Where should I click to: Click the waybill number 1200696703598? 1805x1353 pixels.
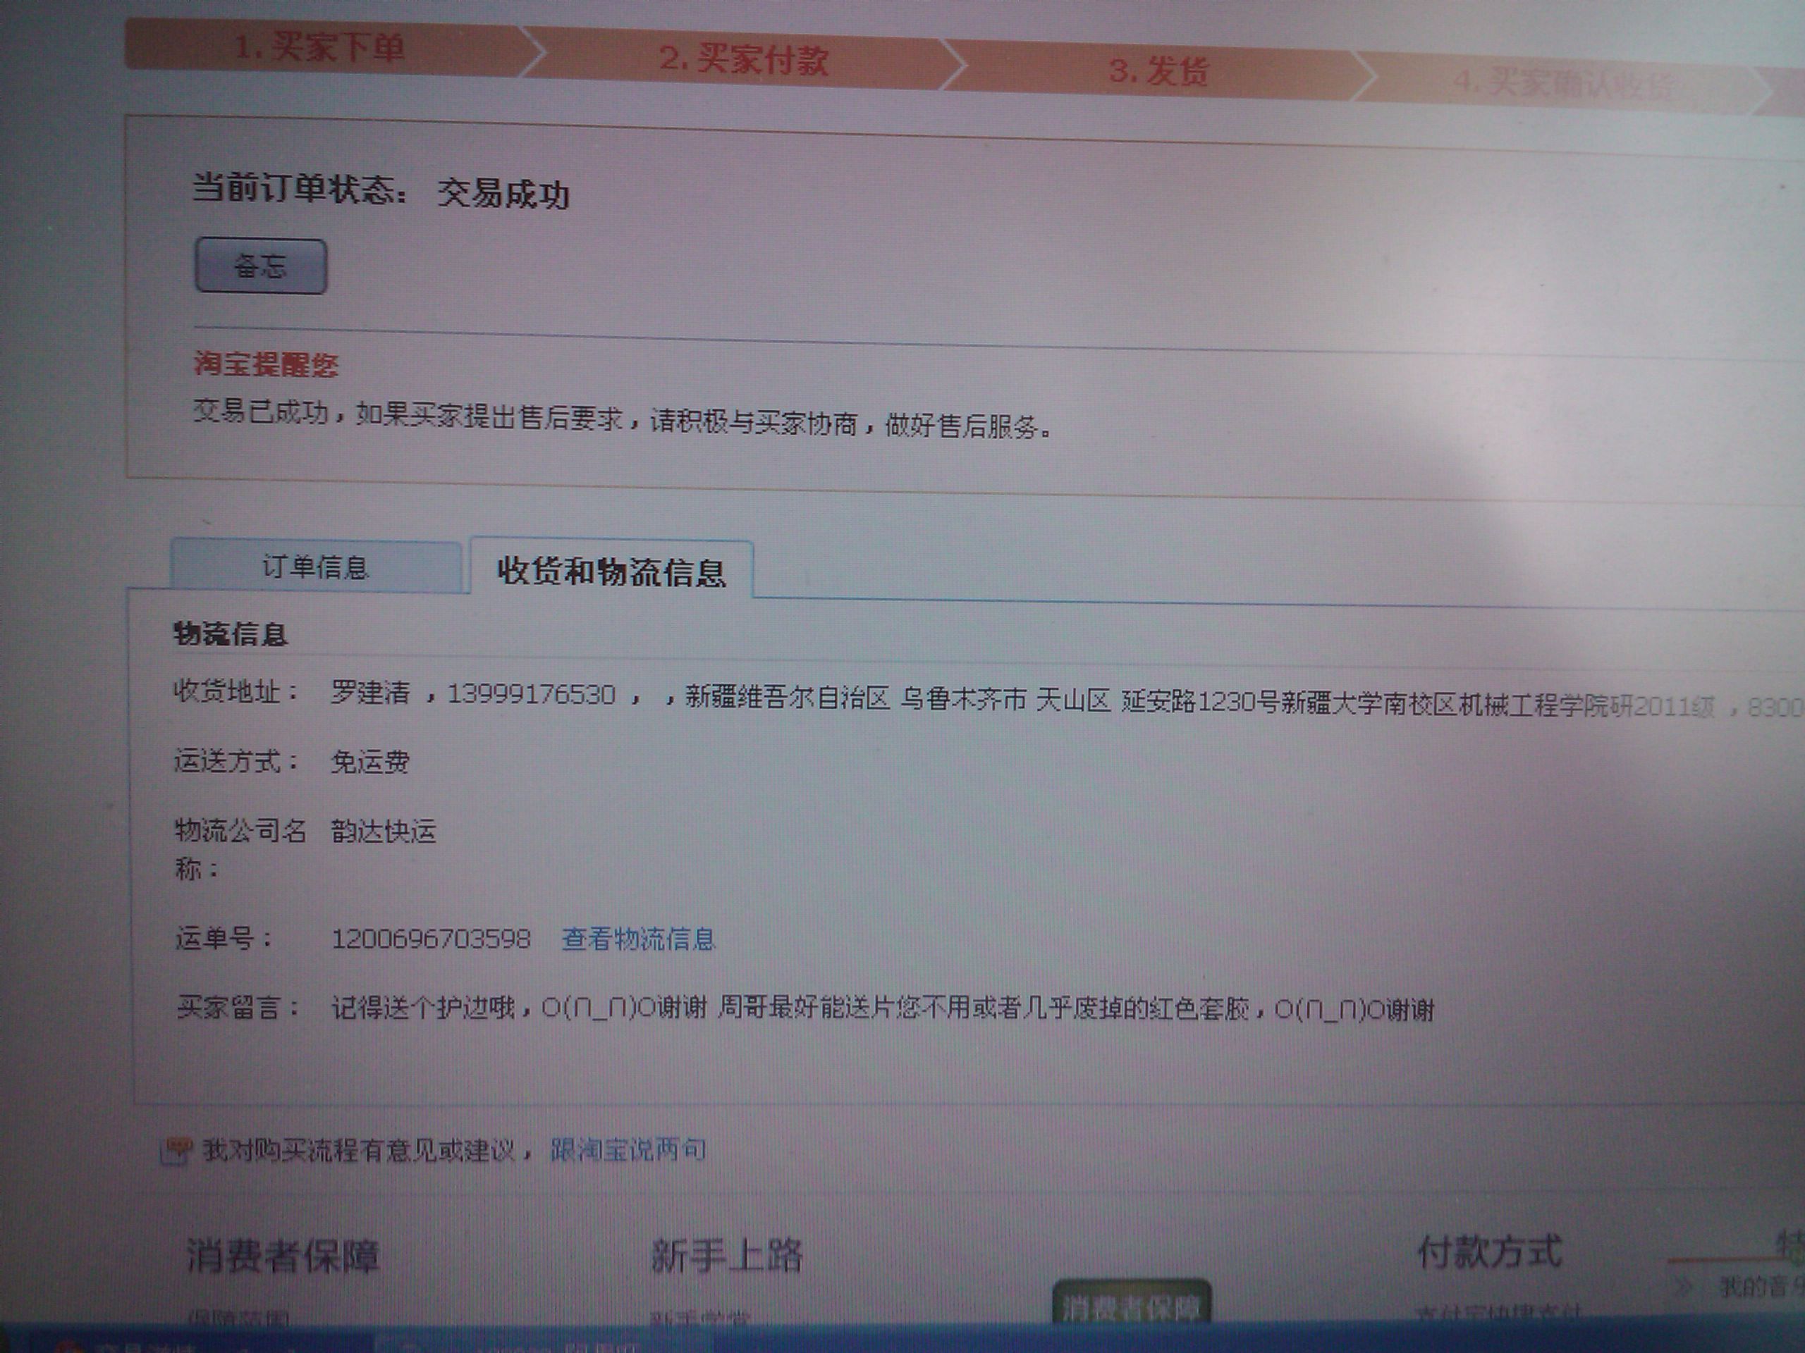pyautogui.click(x=431, y=939)
